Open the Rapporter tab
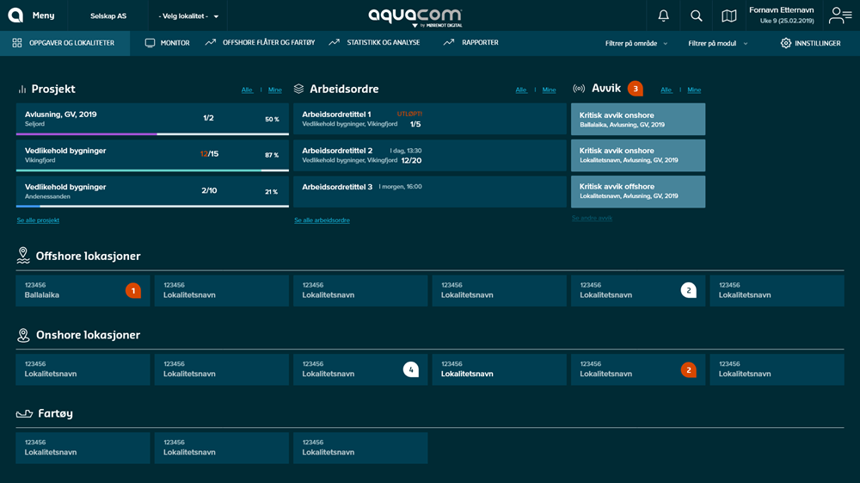This screenshot has width=860, height=483. click(471, 42)
